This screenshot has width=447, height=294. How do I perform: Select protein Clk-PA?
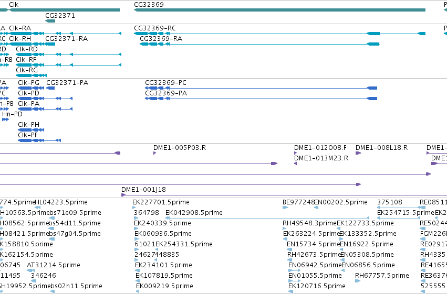click(28, 104)
